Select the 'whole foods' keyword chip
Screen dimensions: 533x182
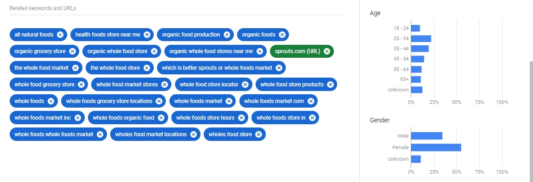pos(30,101)
